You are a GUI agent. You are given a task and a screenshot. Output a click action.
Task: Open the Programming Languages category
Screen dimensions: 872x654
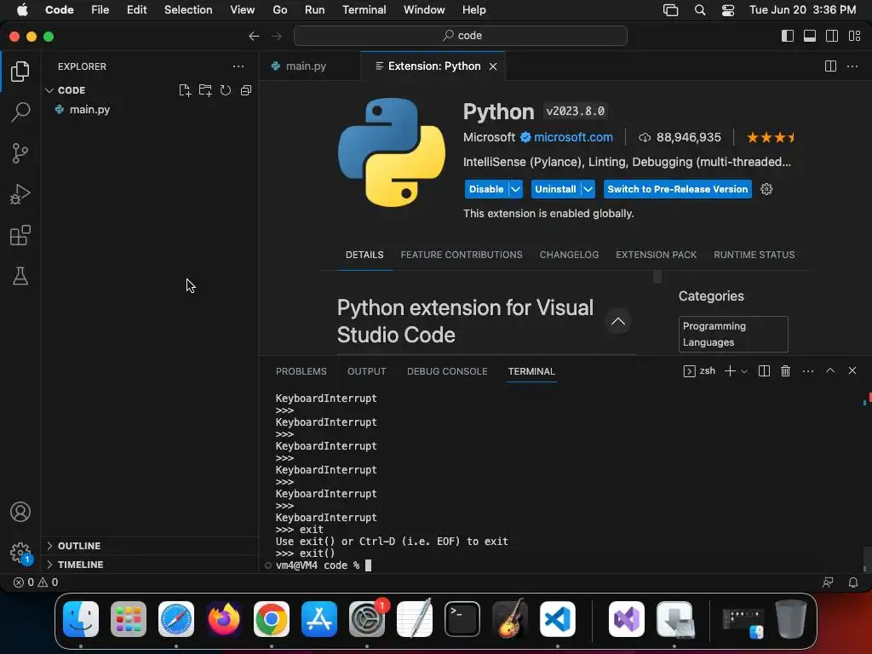click(x=733, y=334)
